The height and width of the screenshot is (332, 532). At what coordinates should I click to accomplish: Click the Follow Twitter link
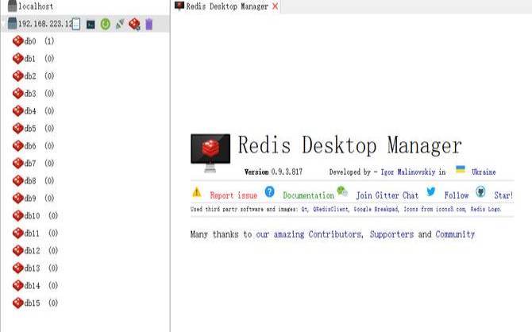point(457,195)
